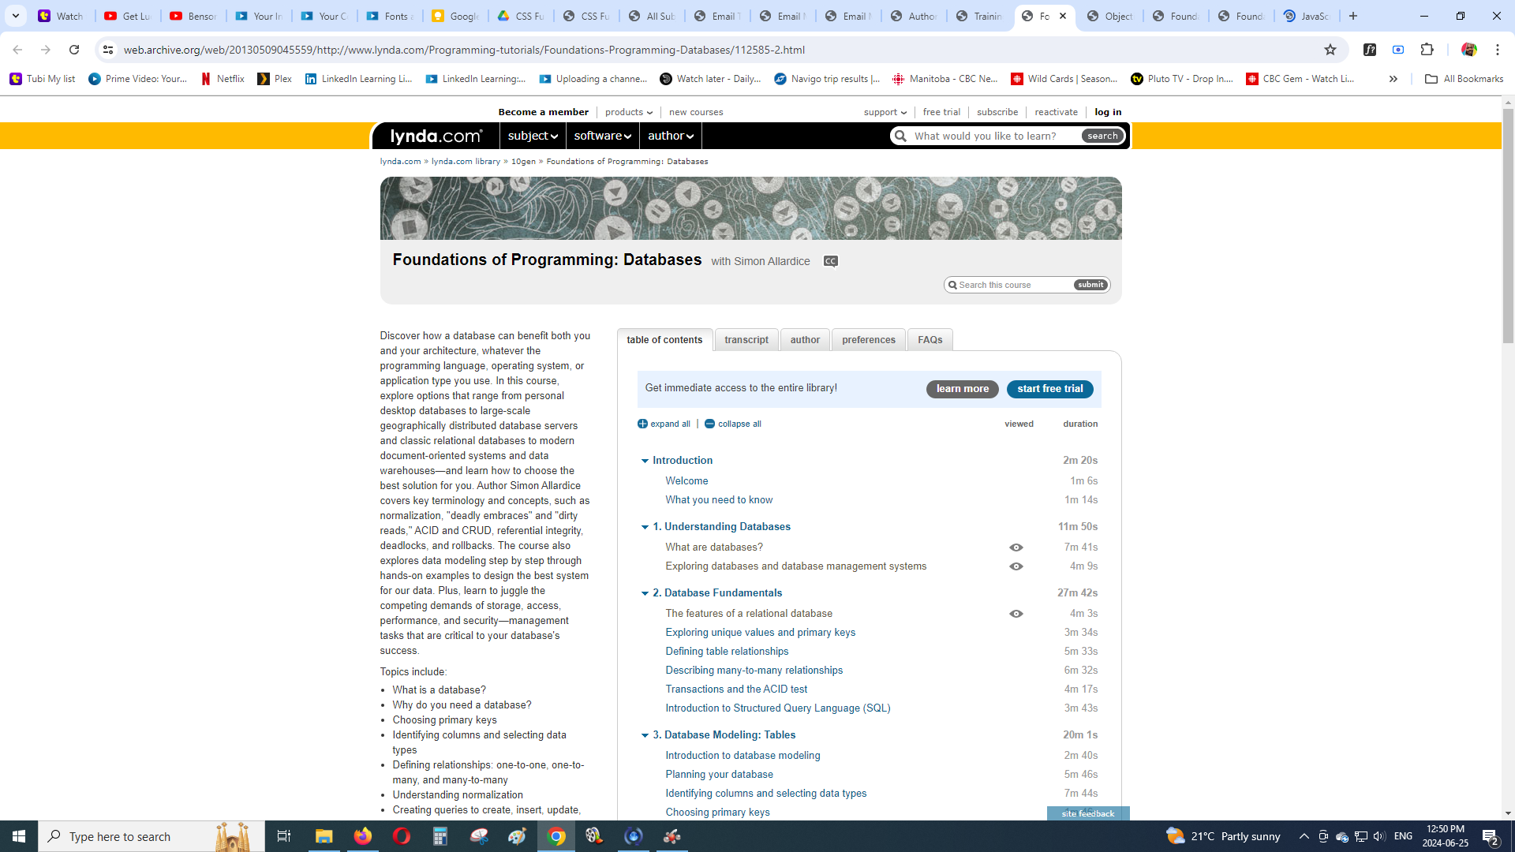Screen dimensions: 1515x852
Task: Click the collapse all minus icon
Action: click(709, 424)
